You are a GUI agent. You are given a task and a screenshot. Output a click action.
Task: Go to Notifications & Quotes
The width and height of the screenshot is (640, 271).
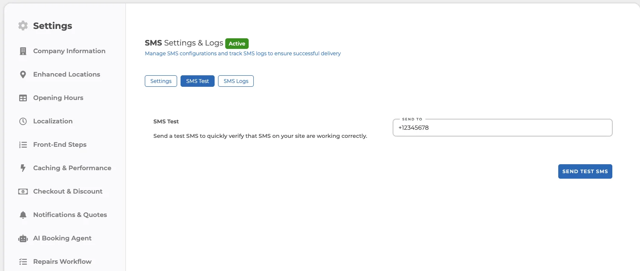pos(70,215)
